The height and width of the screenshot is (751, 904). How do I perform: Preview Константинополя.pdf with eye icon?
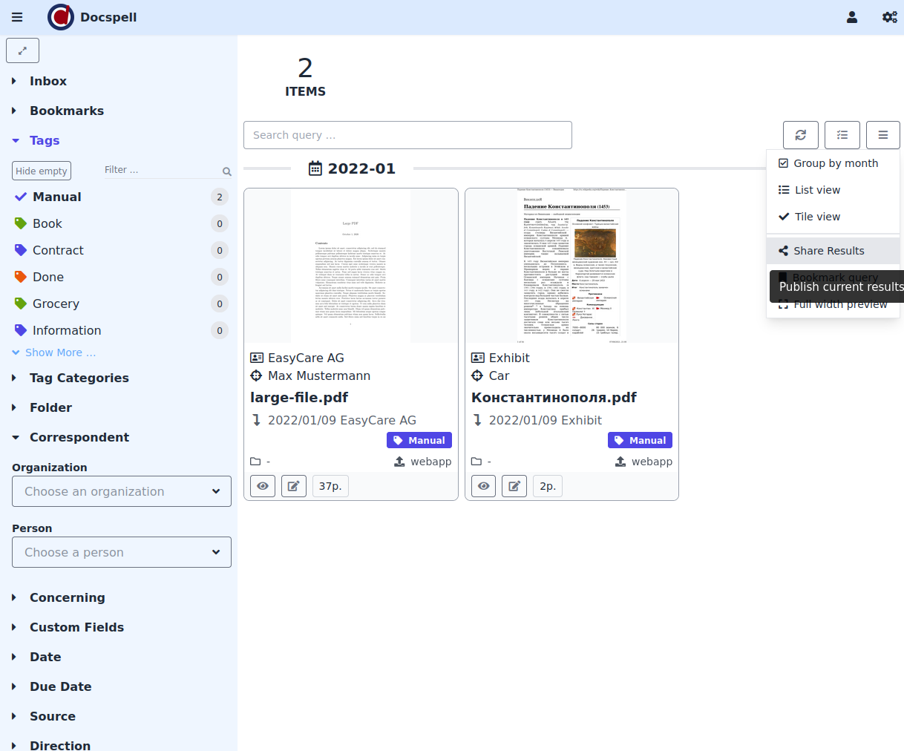point(484,486)
